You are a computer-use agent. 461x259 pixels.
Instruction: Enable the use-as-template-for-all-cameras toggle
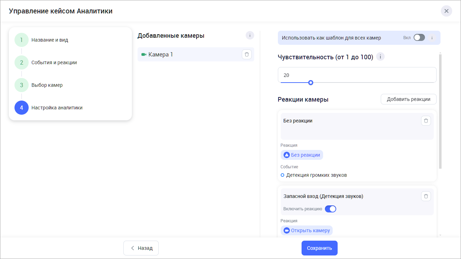click(419, 38)
